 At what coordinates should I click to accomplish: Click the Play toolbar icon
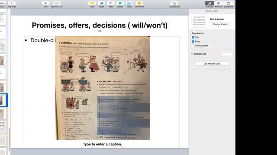coord(45,3)
